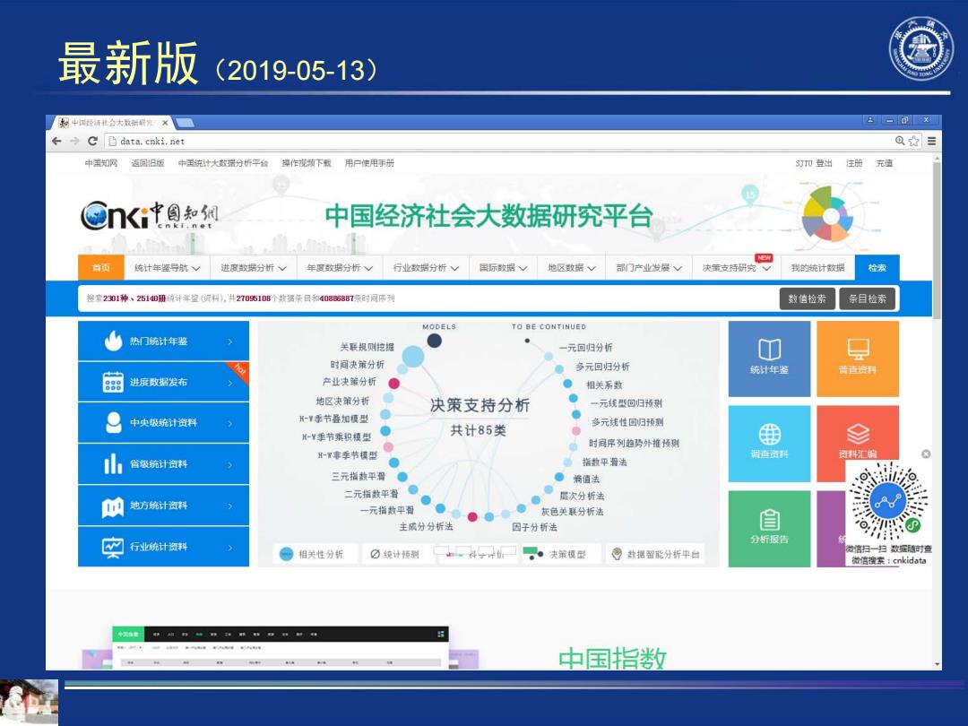
Task: Reload the data.cnki.net page
Action: 92,142
